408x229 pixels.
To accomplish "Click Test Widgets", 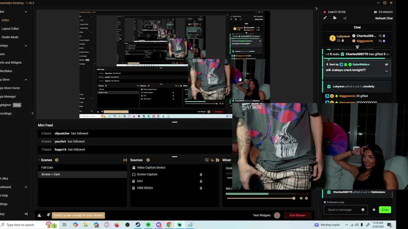I will coord(262,215).
